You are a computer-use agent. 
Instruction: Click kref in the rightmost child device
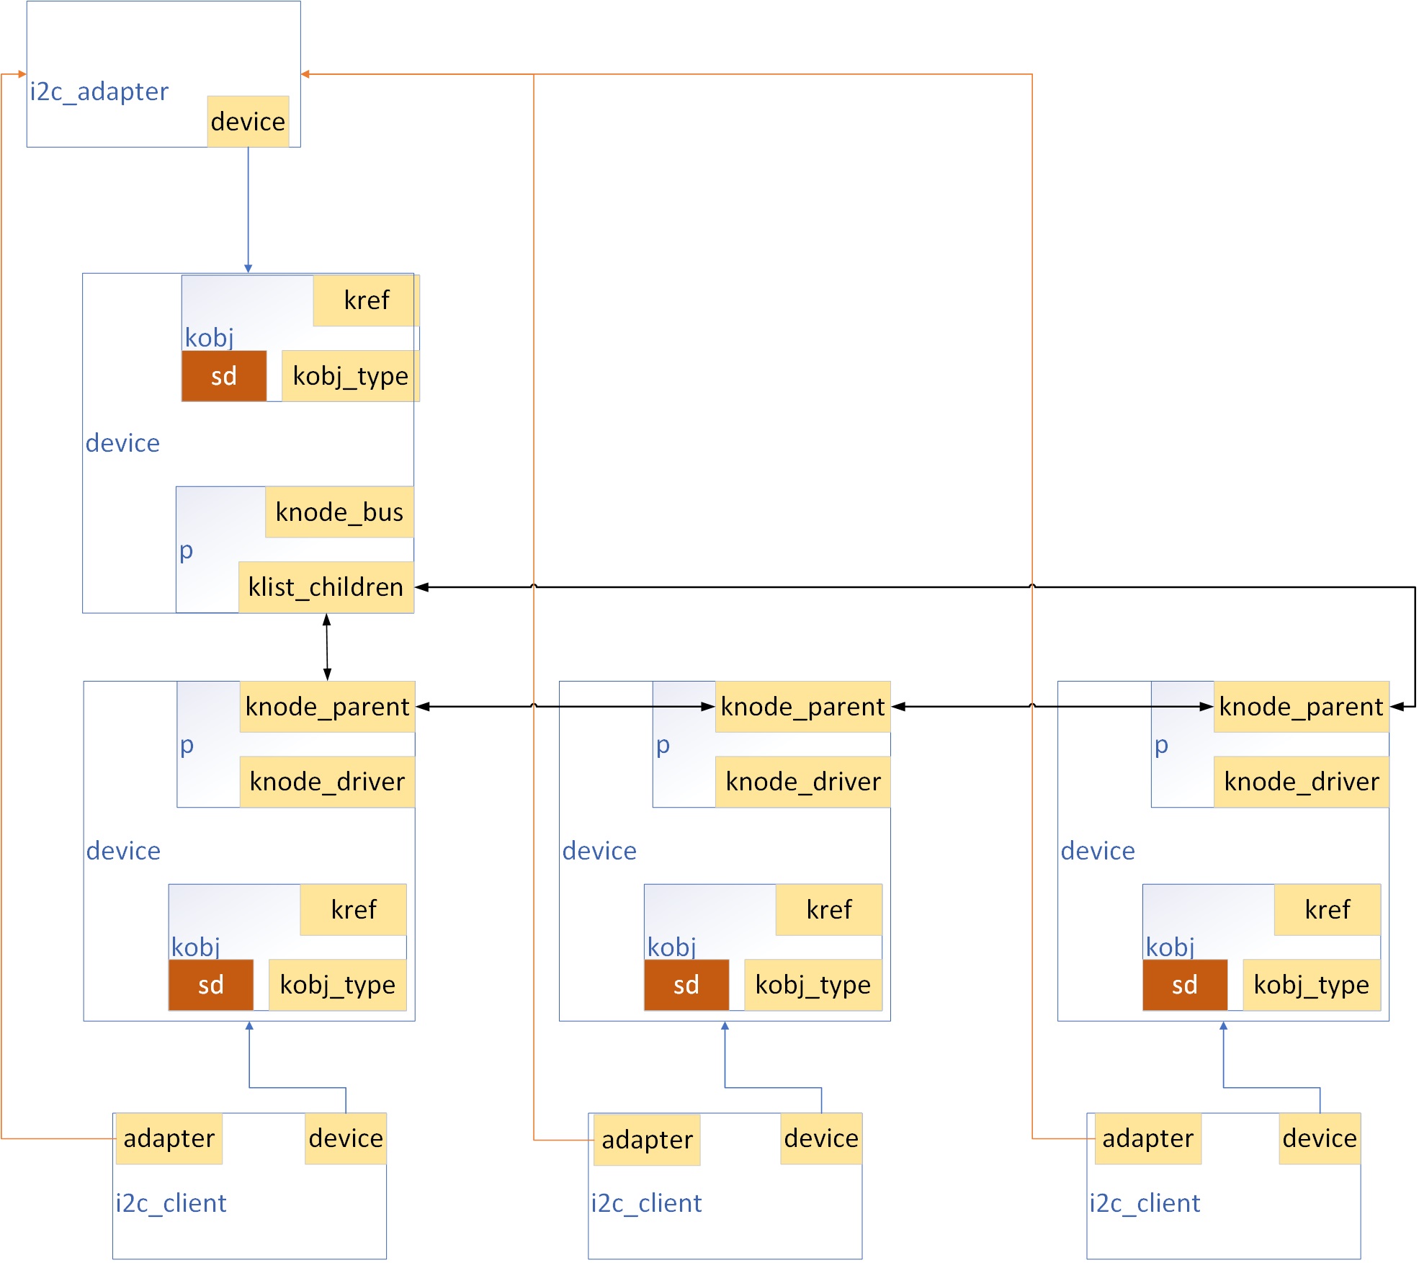(x=1327, y=910)
